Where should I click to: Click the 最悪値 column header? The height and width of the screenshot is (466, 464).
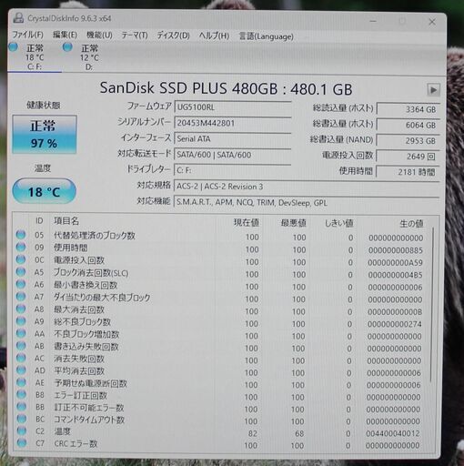click(293, 223)
